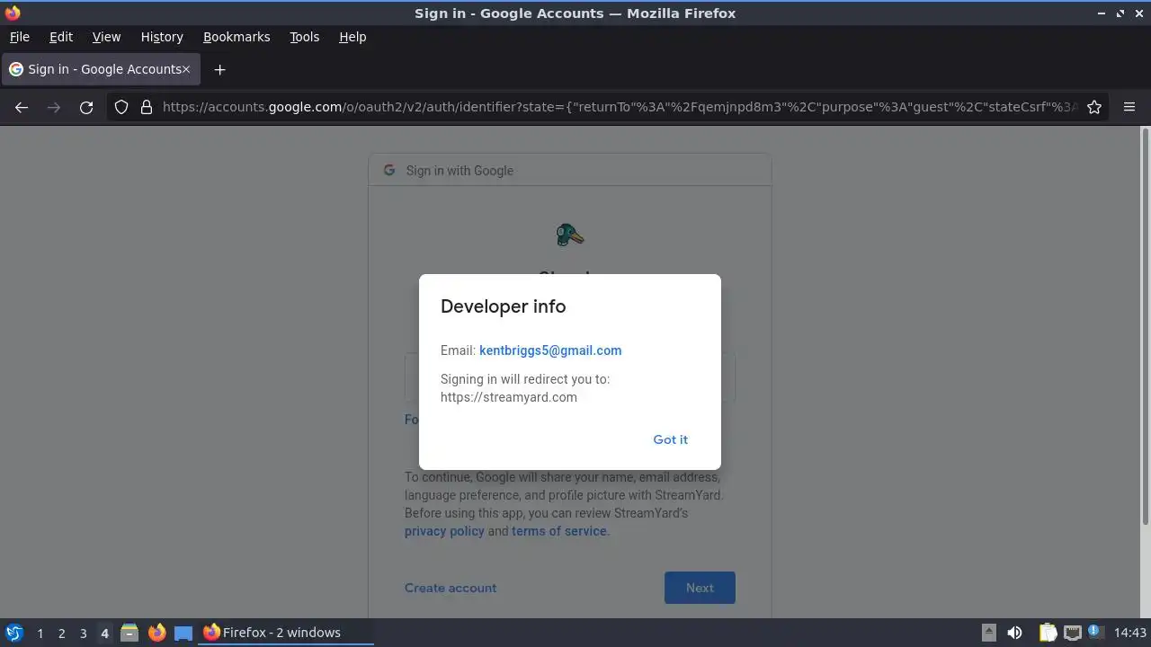Open the View menu
1151x647 pixels.
106,37
